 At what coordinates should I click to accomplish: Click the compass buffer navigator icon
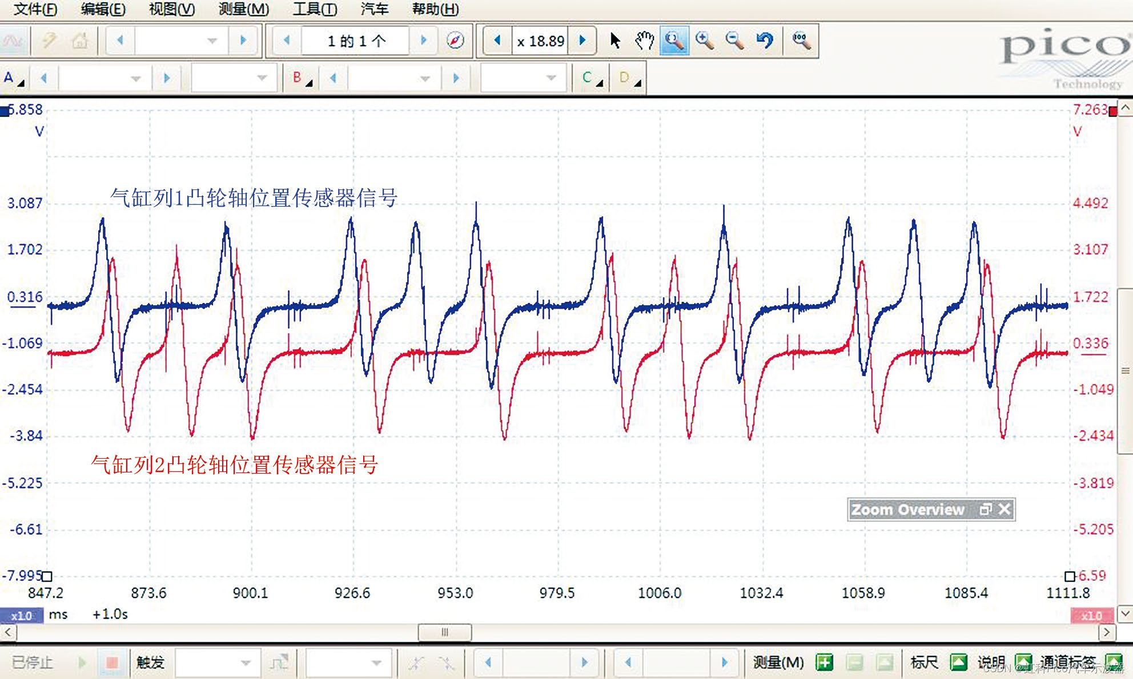point(455,41)
